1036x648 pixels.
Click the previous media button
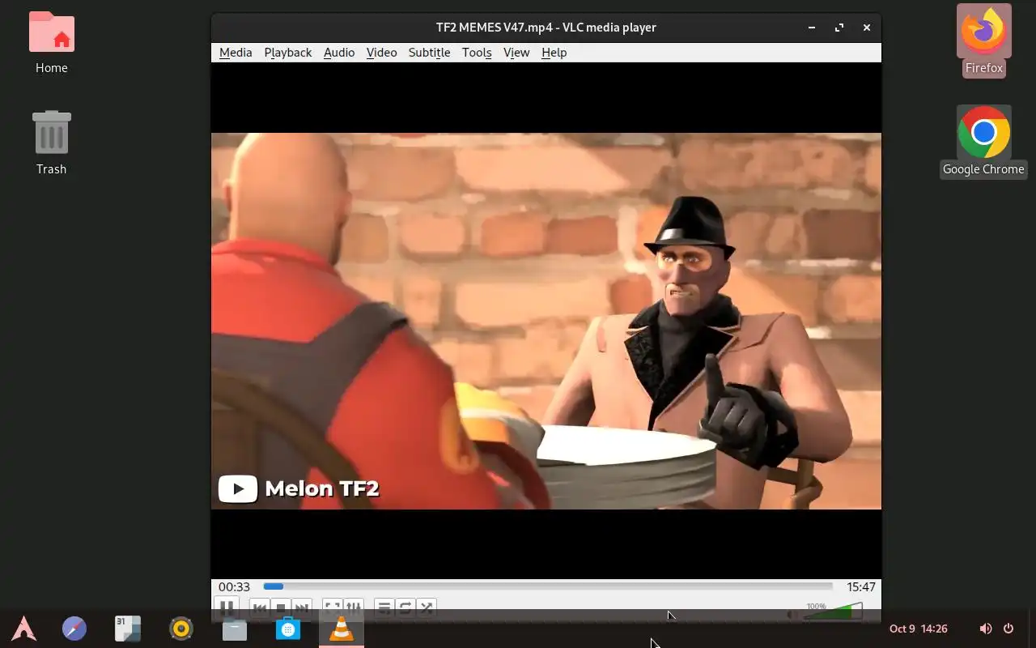[259, 607]
